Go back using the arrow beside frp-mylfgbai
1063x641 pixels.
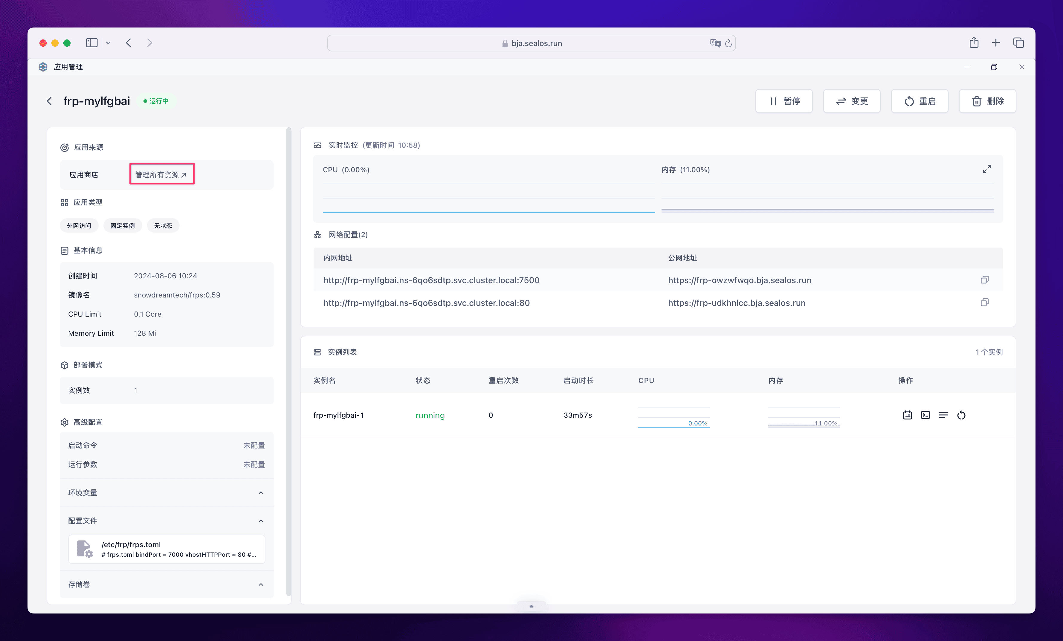tap(49, 101)
